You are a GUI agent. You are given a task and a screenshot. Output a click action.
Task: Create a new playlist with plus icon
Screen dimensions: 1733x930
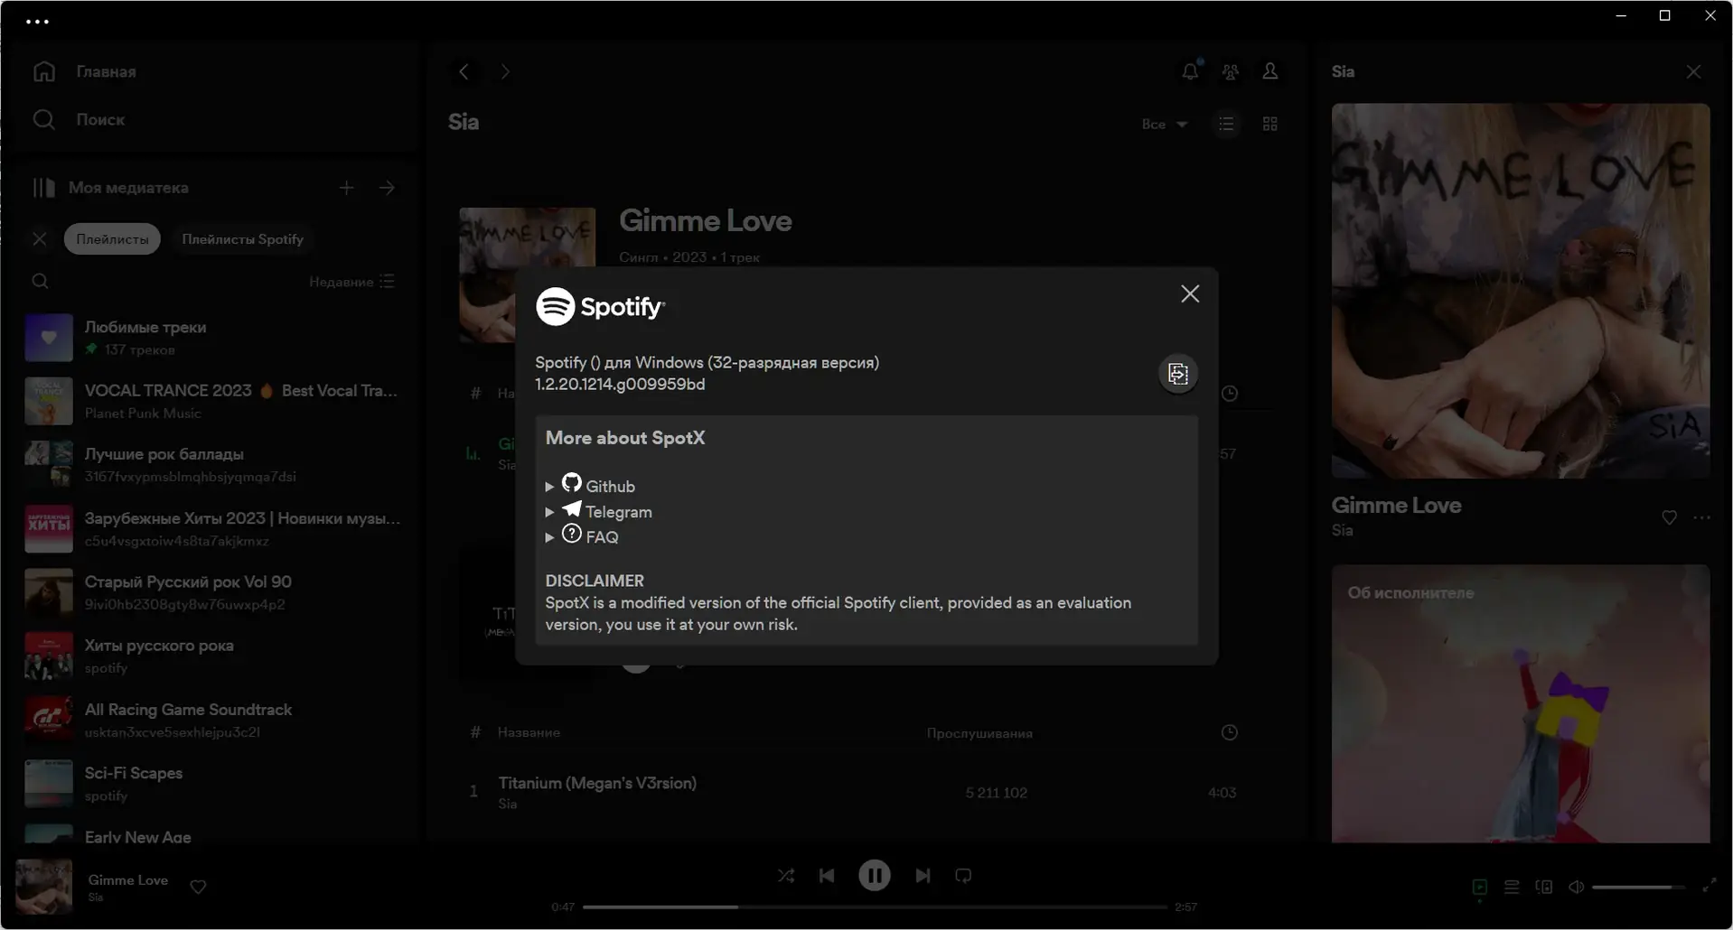347,188
